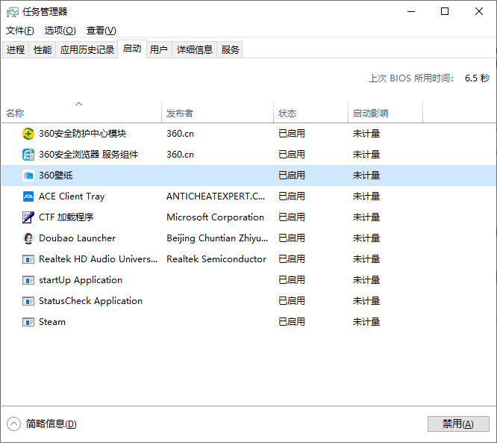The image size is (497, 443).
Task: Click the CTF 加载程序 pen icon
Action: pyautogui.click(x=28, y=217)
